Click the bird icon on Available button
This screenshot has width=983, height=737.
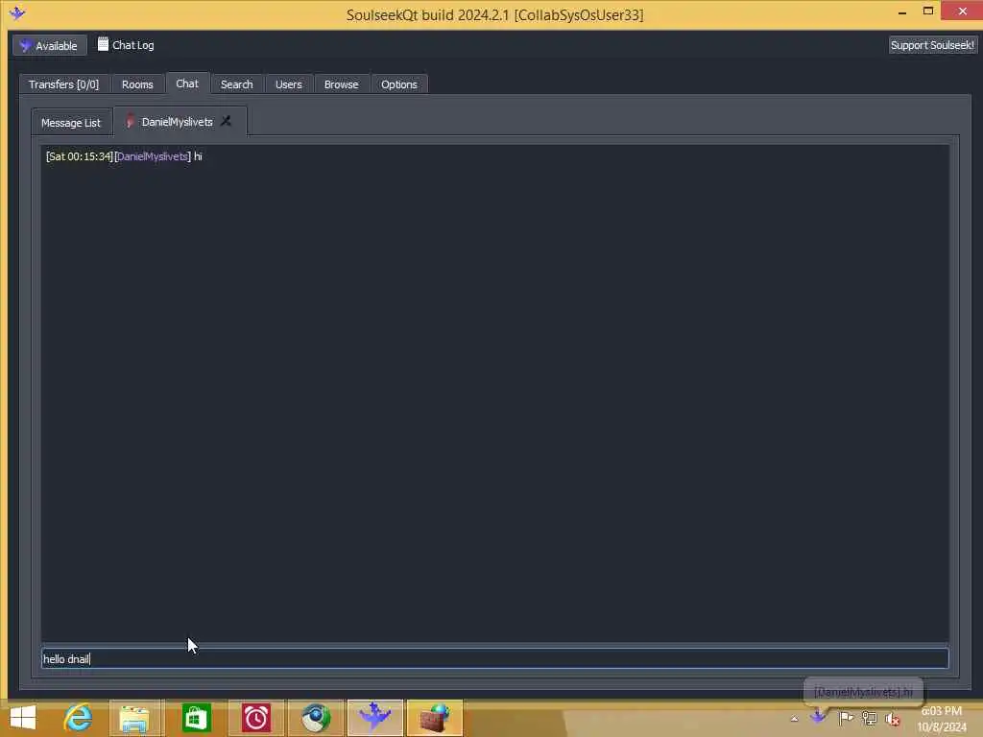pos(25,45)
